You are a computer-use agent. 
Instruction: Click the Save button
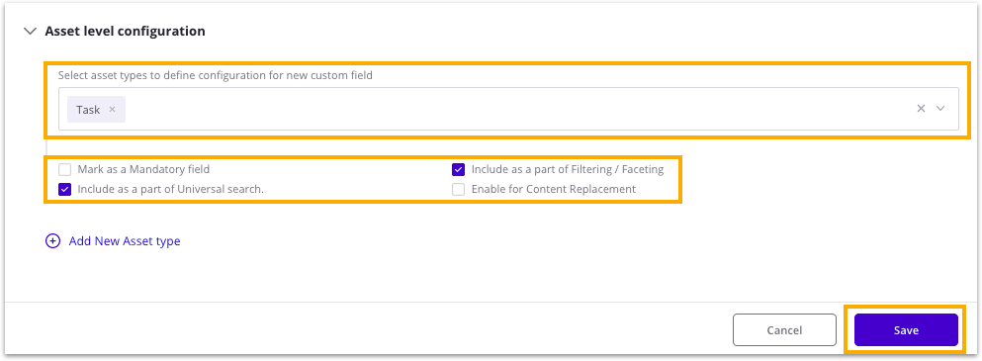906,330
